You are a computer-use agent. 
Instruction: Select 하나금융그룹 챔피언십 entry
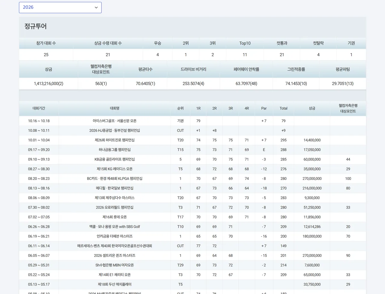[x=115, y=150]
